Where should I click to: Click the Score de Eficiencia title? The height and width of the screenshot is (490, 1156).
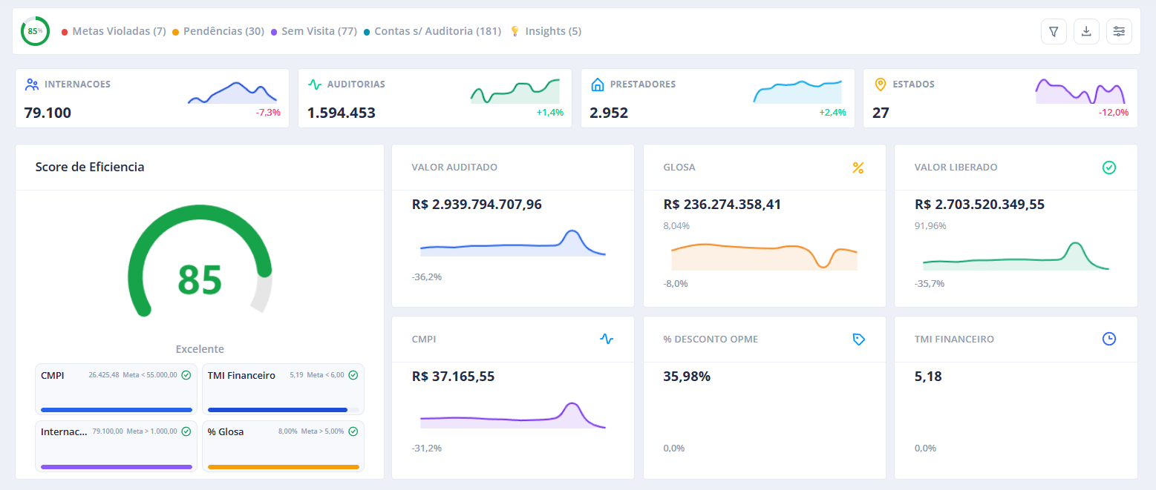(90, 167)
